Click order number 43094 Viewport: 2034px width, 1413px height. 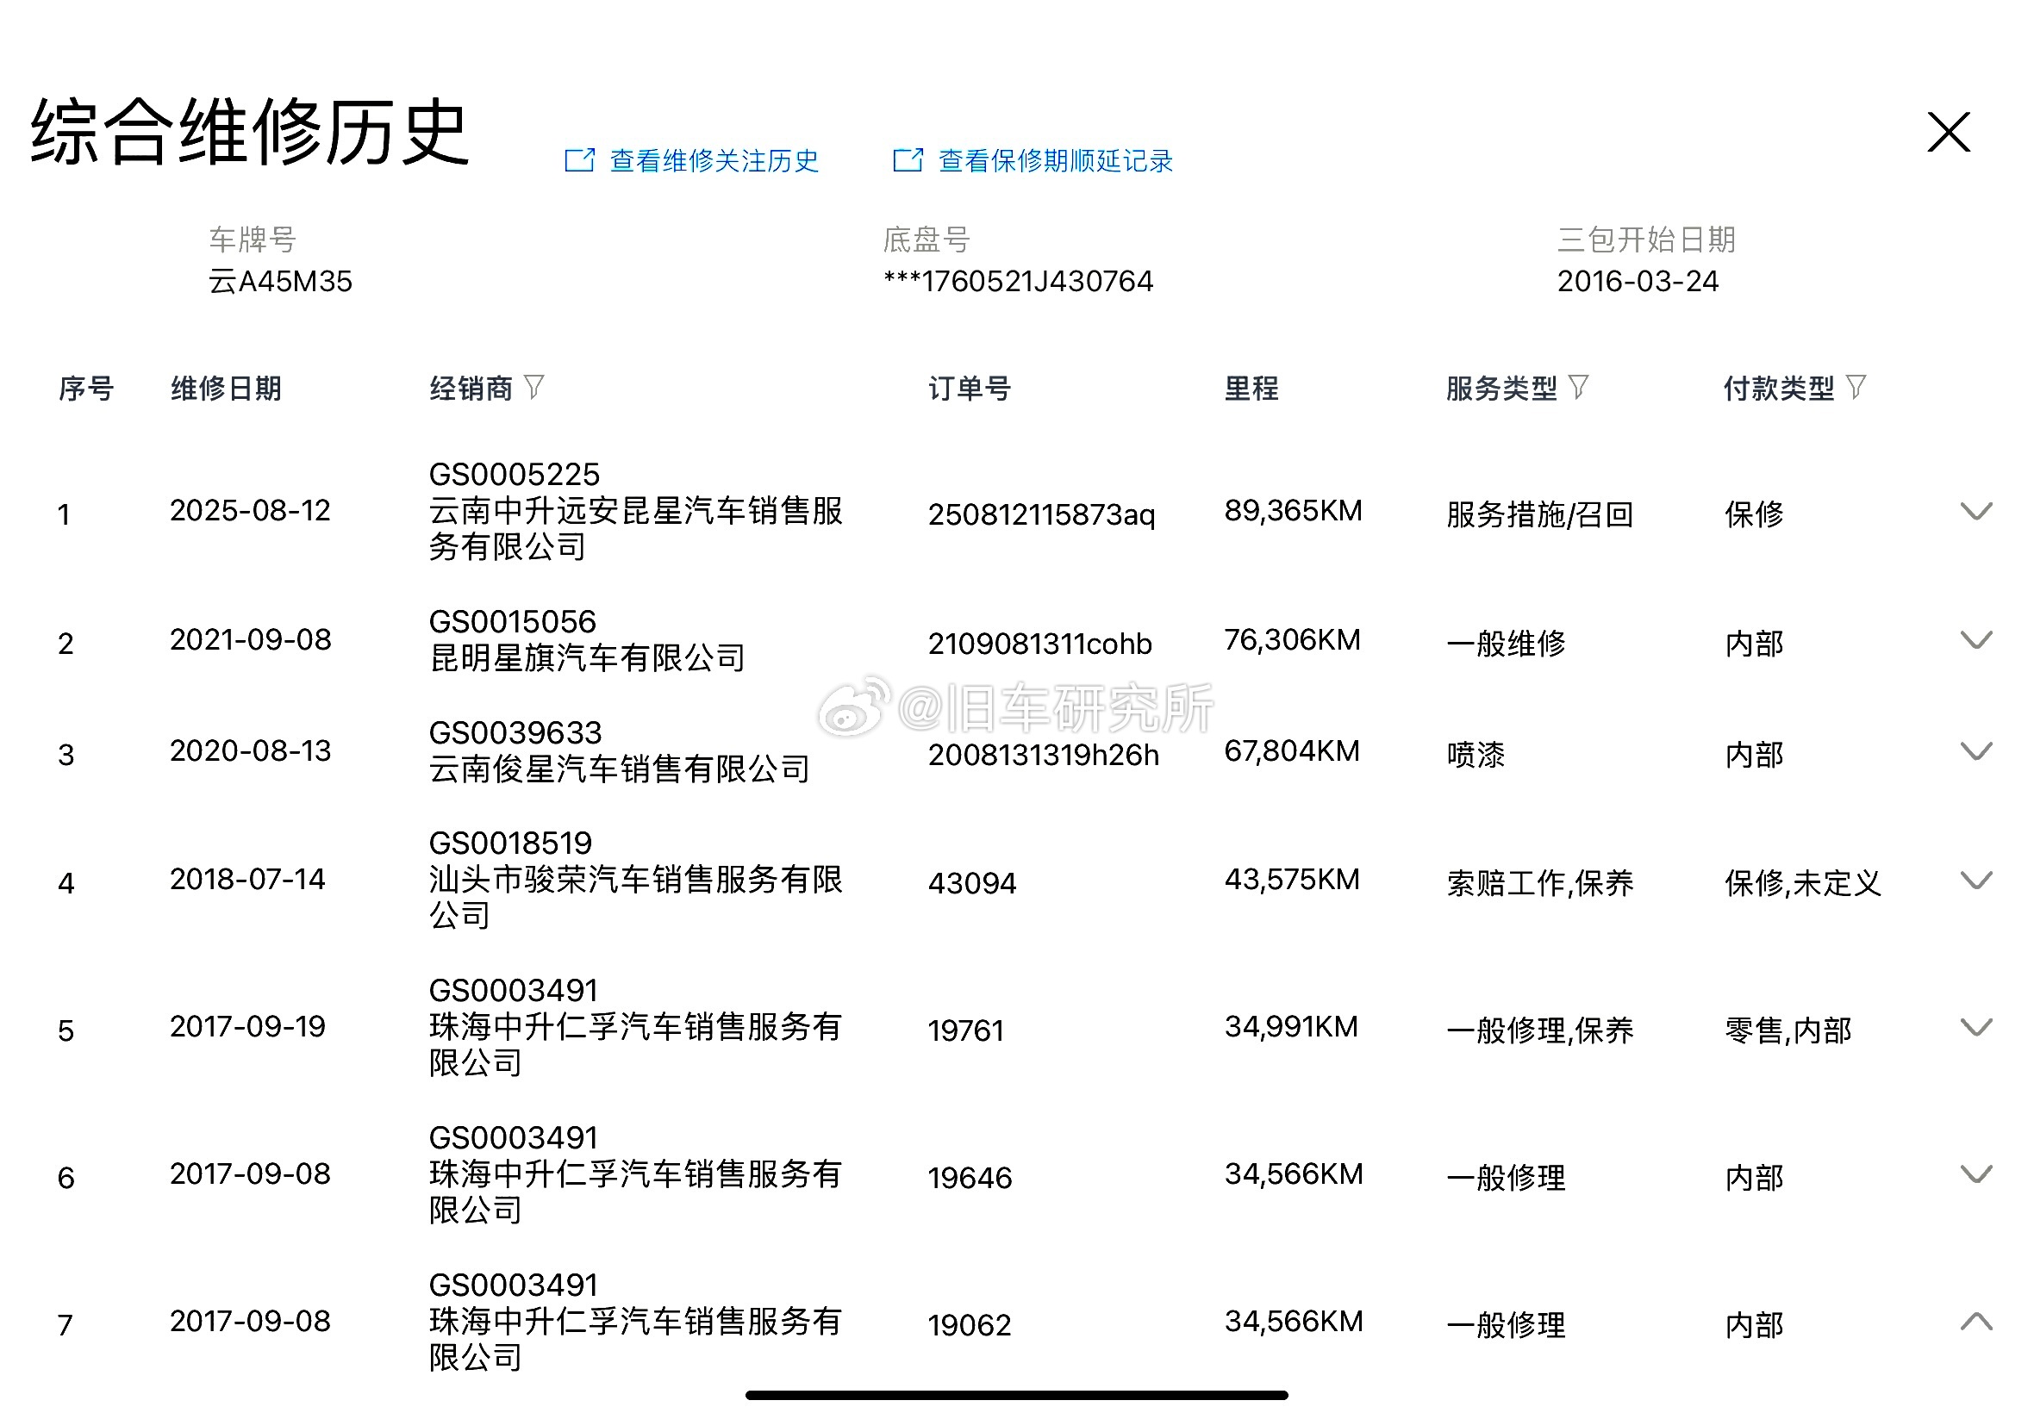tap(971, 884)
